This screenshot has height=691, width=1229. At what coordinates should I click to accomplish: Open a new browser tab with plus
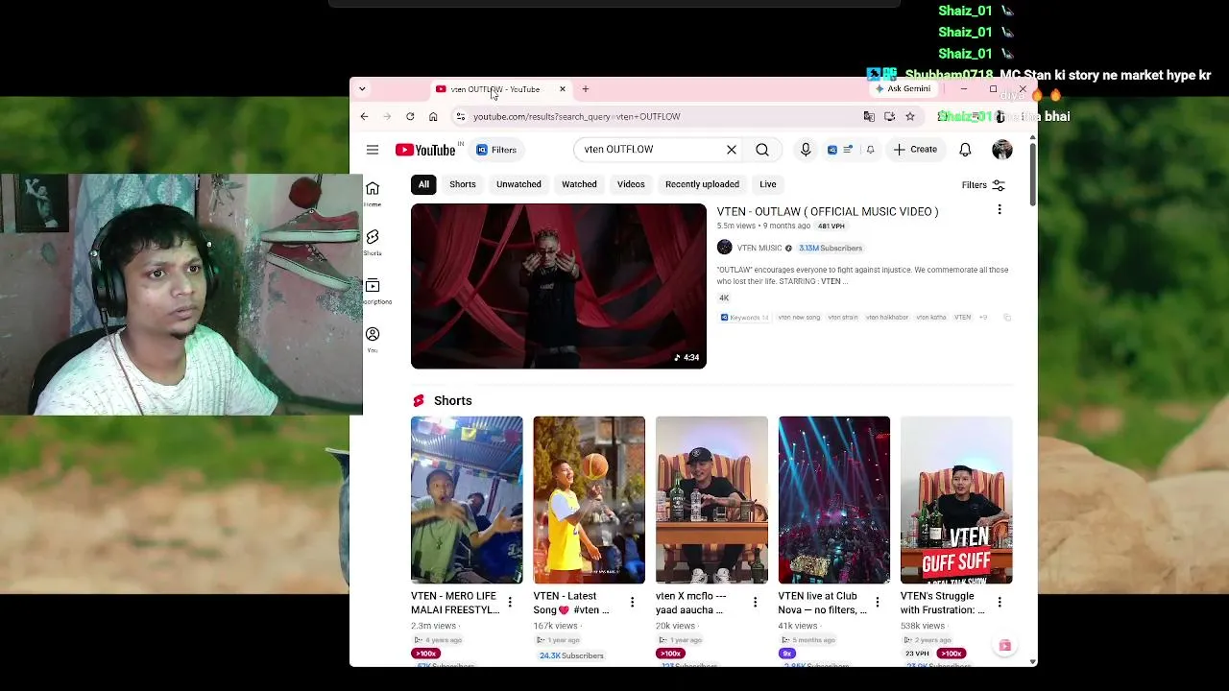(x=586, y=89)
